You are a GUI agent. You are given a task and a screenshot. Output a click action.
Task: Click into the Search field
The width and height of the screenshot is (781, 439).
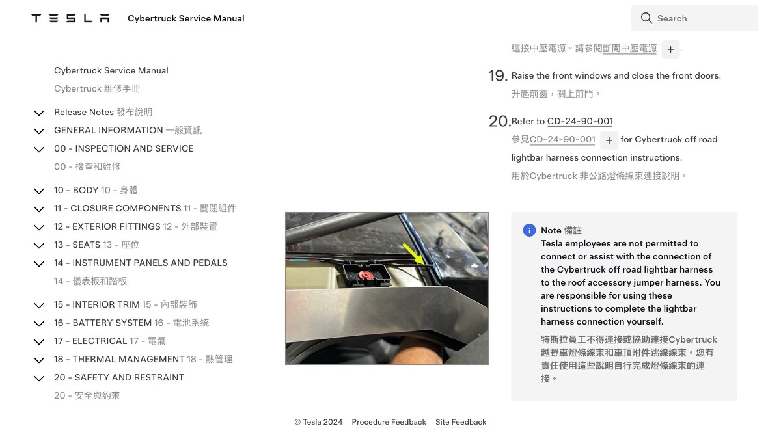694,18
